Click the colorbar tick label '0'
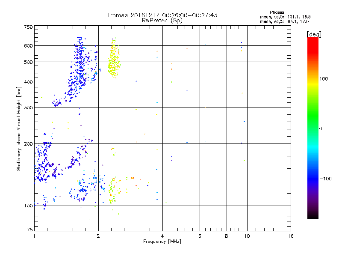Screen dimensions: 342x257 [x=321, y=129]
